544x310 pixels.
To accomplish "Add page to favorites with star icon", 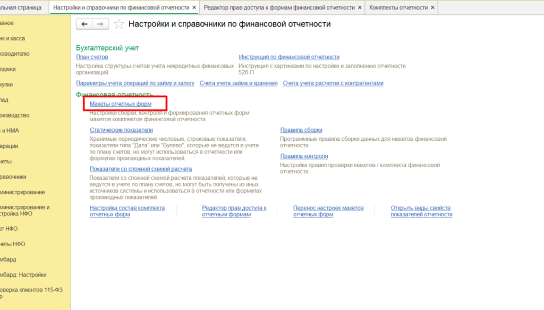I will coord(119,24).
